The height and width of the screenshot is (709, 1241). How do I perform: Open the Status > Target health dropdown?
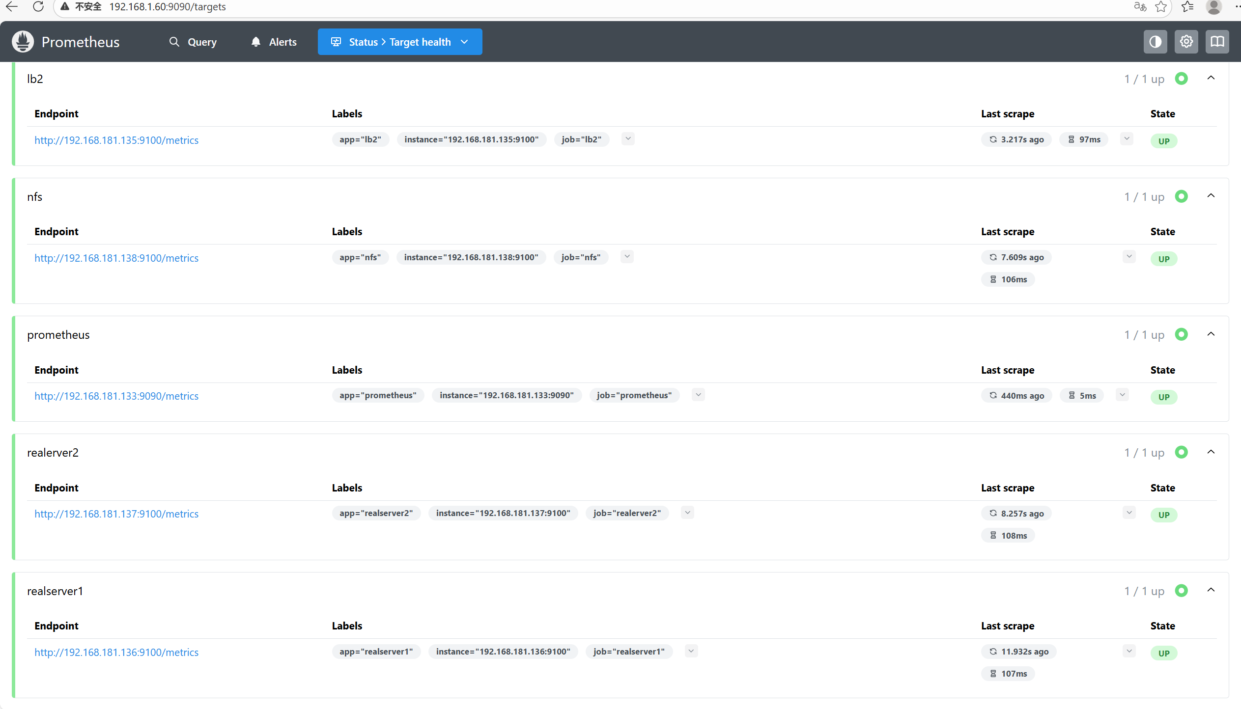(x=399, y=42)
